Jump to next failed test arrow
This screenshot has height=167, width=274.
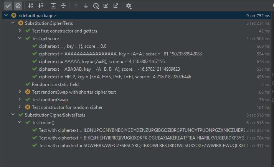point(86,6)
